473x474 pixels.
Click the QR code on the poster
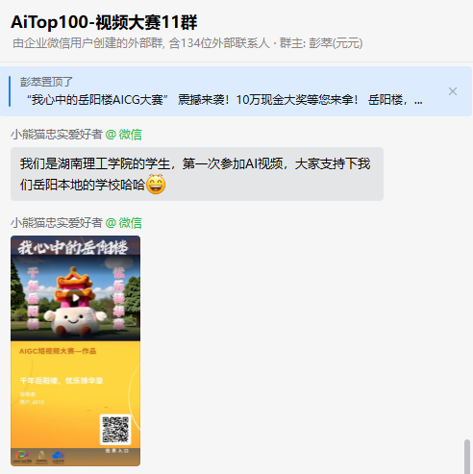click(115, 430)
